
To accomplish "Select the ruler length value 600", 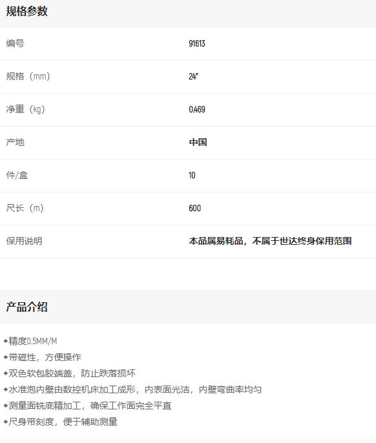I will tap(195, 208).
